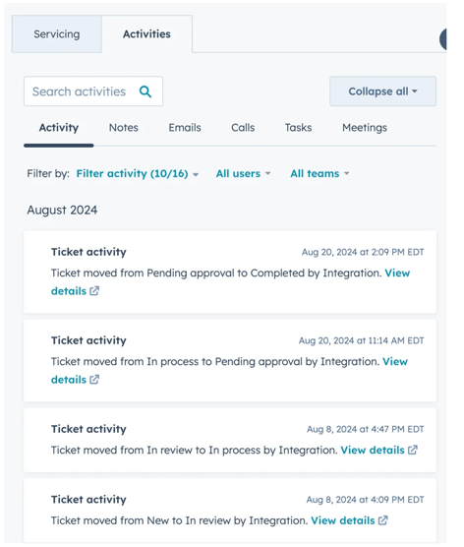Open the All users filter
The height and width of the screenshot is (547, 464).
pos(243,173)
